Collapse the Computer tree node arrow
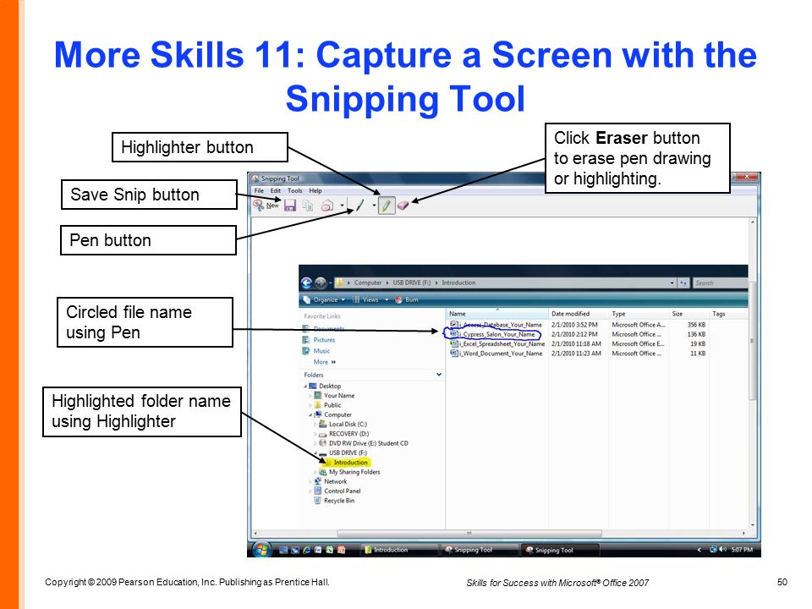This screenshot has height=609, width=812. coord(310,414)
